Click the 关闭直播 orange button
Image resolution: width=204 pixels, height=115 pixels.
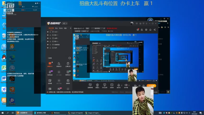coord(151,86)
